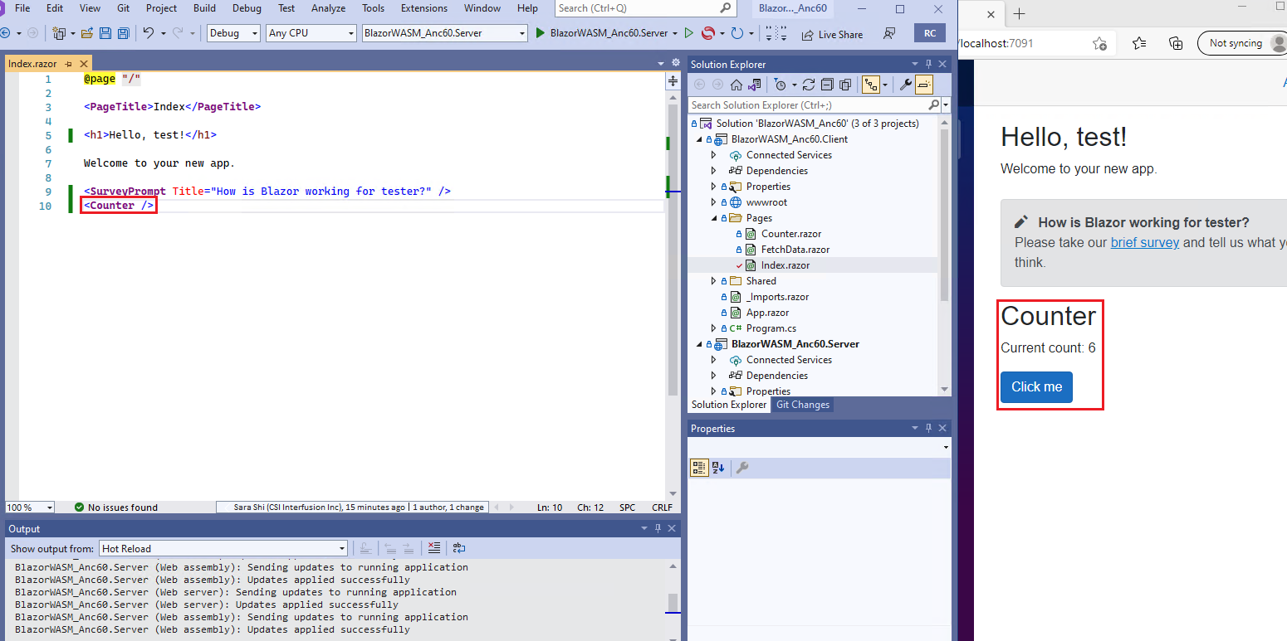Viewport: 1287px width, 641px height.
Task: Open the Any CPU platform dropdown
Action: 349,32
